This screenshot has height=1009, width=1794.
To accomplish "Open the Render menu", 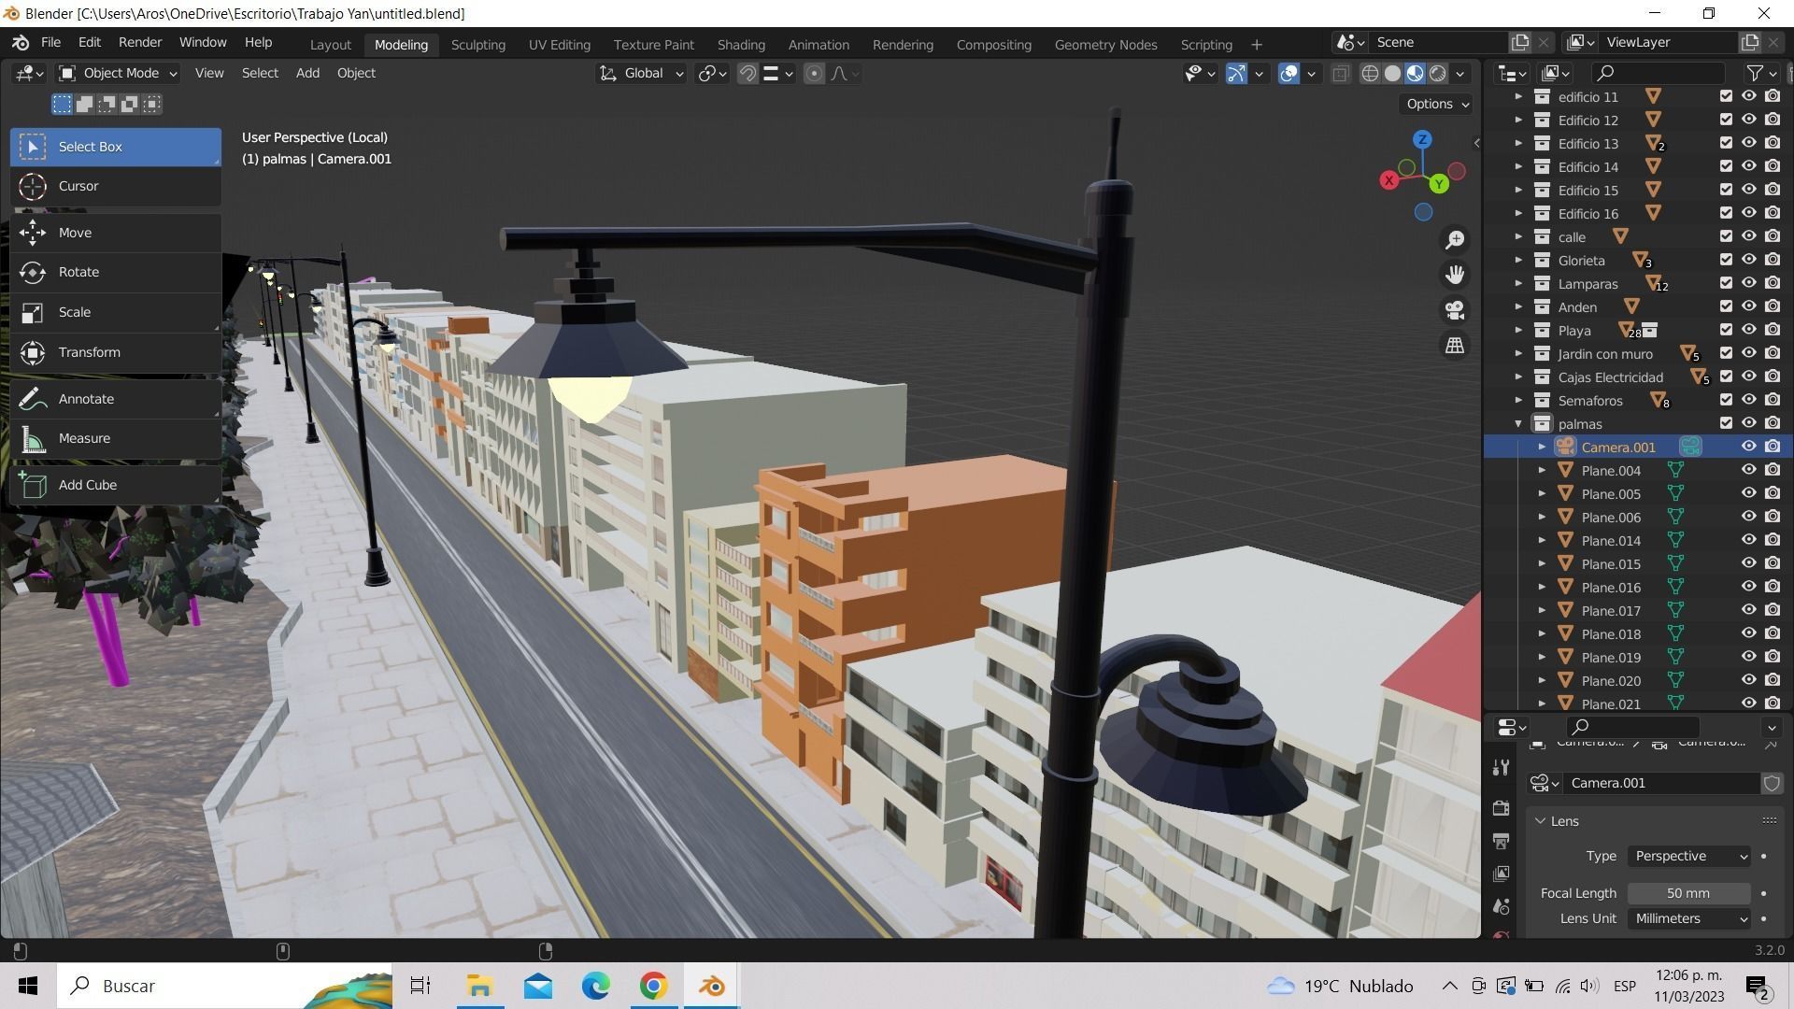I will (x=140, y=43).
